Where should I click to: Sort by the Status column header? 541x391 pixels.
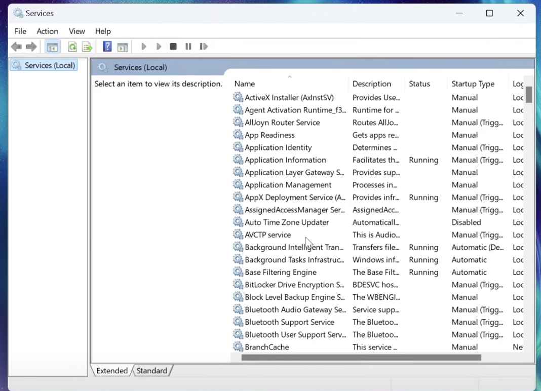point(426,84)
